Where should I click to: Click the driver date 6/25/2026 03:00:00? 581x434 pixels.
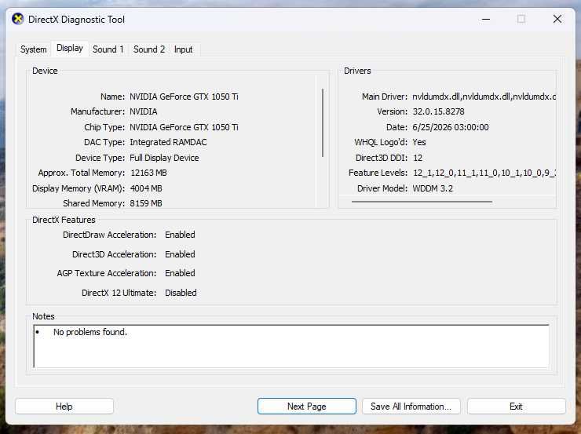451,127
